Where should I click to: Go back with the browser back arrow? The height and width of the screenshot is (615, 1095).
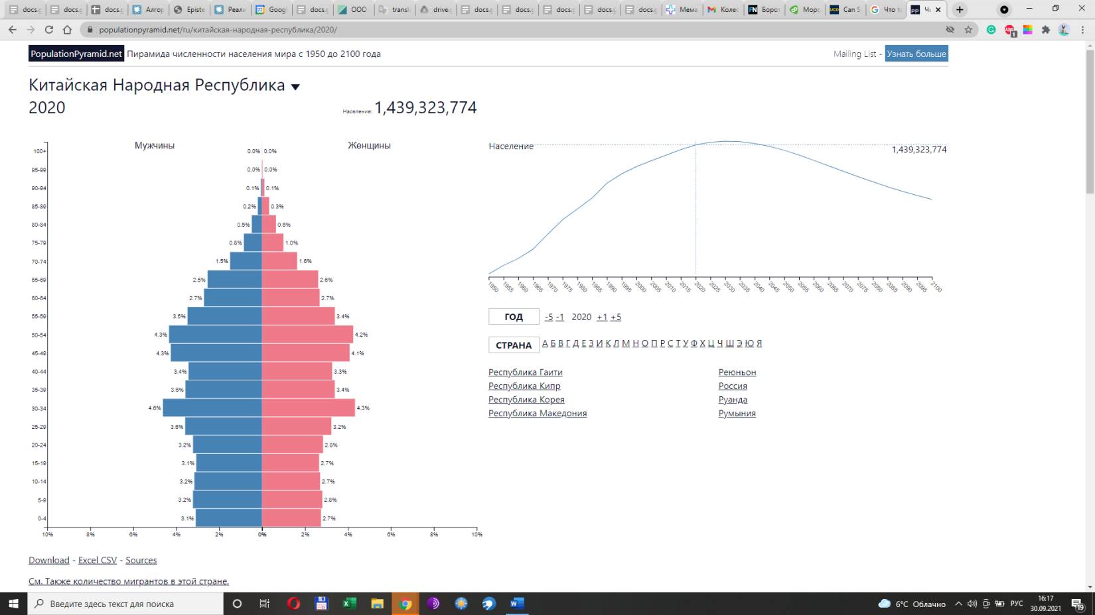click(x=13, y=30)
